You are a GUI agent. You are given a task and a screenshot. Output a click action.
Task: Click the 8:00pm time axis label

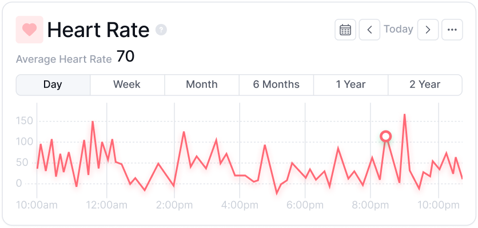point(371,205)
